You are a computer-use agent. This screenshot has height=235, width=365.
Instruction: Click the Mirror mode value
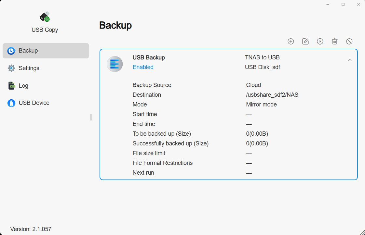261,105
